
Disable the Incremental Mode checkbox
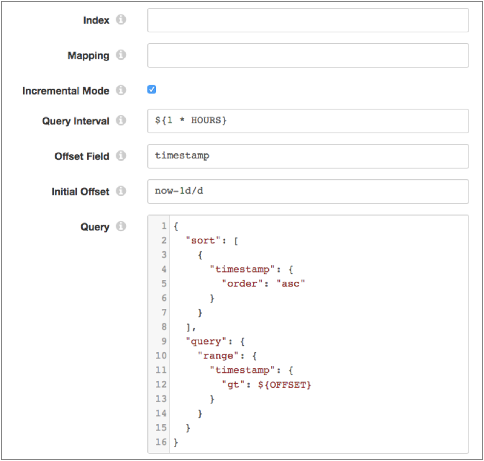point(152,90)
